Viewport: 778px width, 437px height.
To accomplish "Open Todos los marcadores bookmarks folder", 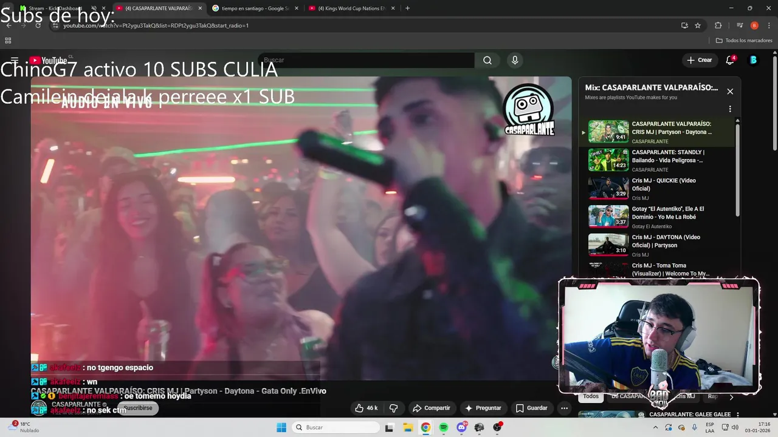I will pos(744,41).
